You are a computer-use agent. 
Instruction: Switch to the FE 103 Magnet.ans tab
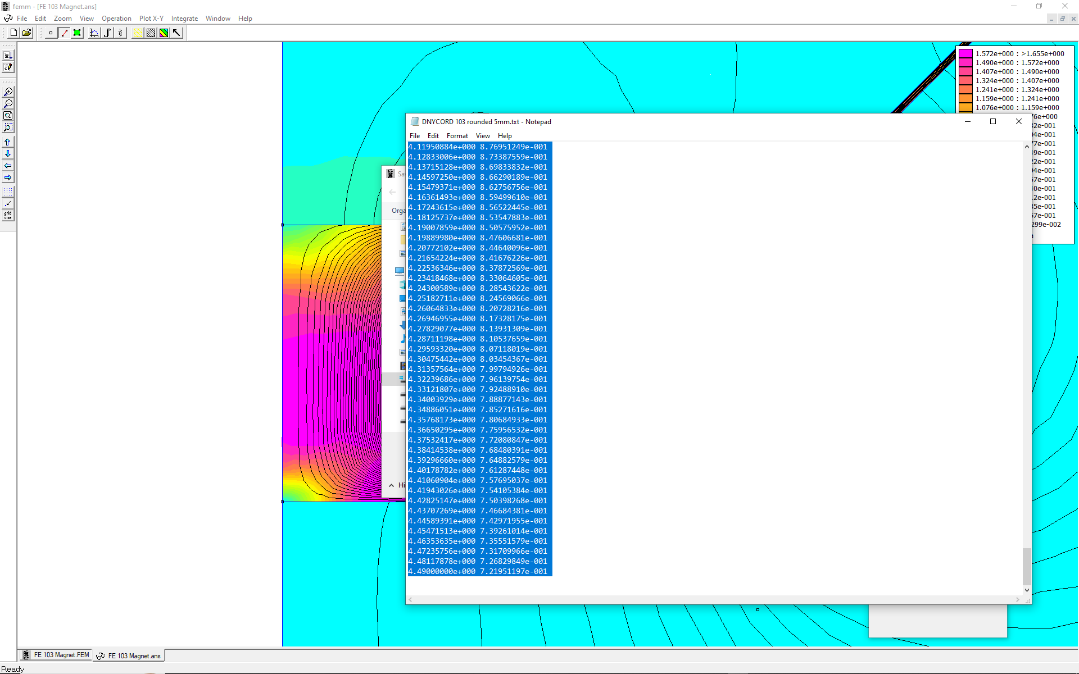click(x=129, y=655)
